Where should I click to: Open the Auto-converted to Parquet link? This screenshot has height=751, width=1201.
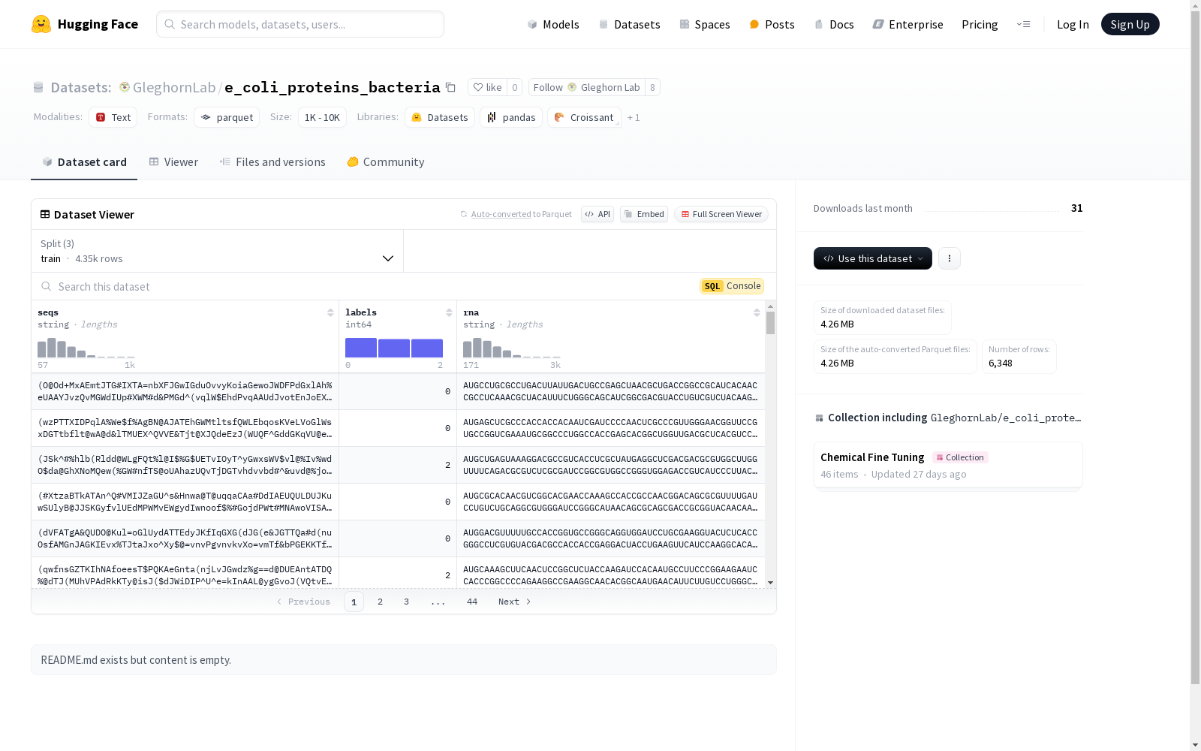pos(501,214)
